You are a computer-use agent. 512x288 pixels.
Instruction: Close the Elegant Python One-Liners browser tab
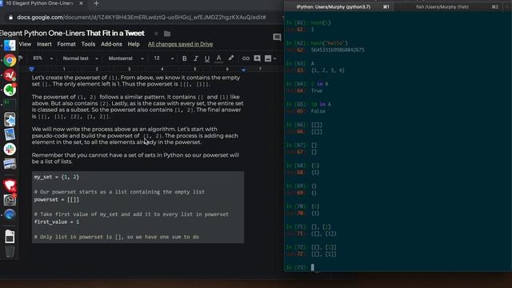(x=82, y=3)
